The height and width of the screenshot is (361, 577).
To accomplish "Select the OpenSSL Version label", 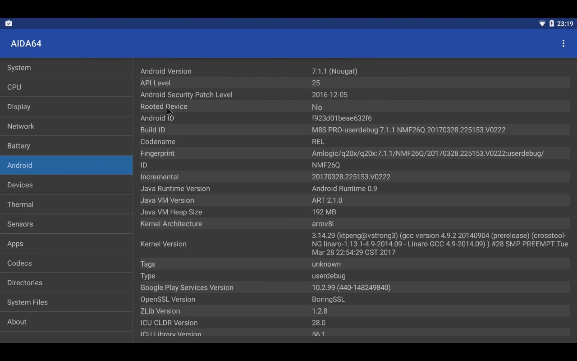I will 168,300.
